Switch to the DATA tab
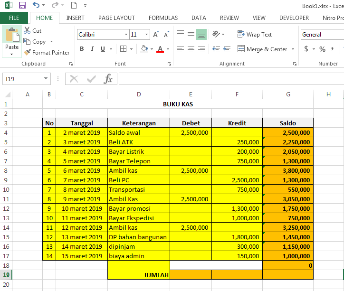Viewport: 344px width, 291px height. (199, 18)
